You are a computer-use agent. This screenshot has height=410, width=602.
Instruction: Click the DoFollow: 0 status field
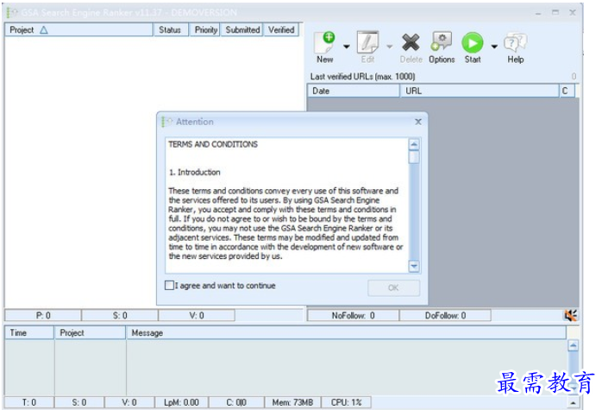[445, 315]
